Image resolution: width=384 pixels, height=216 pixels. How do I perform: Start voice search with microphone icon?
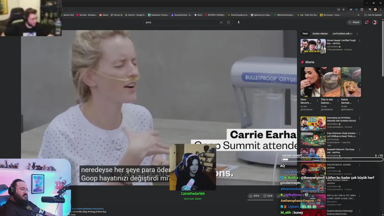[238, 22]
